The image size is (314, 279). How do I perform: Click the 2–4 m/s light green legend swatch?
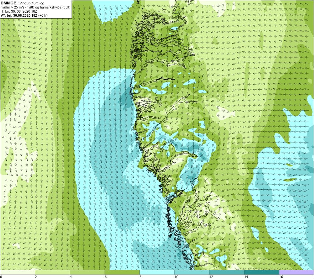(52, 272)
